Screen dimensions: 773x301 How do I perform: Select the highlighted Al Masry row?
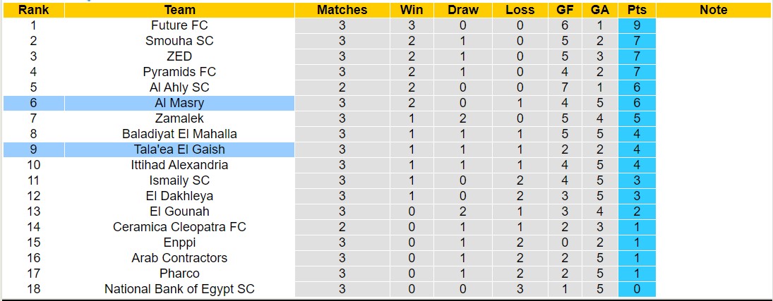pyautogui.click(x=179, y=103)
